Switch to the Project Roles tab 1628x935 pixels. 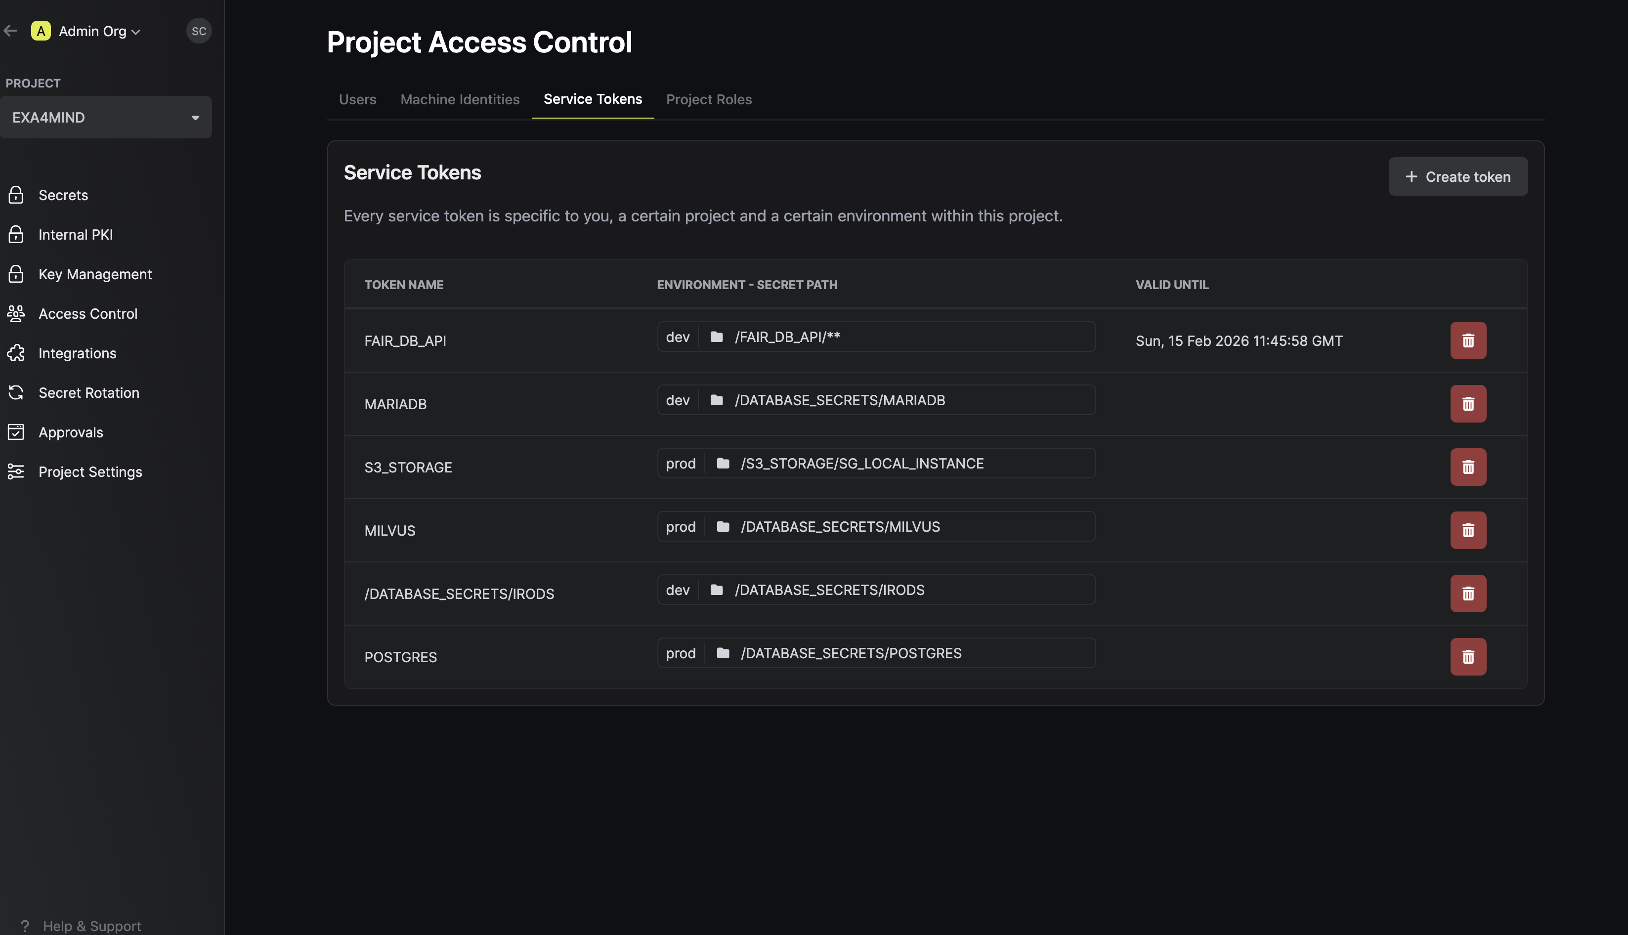click(709, 99)
